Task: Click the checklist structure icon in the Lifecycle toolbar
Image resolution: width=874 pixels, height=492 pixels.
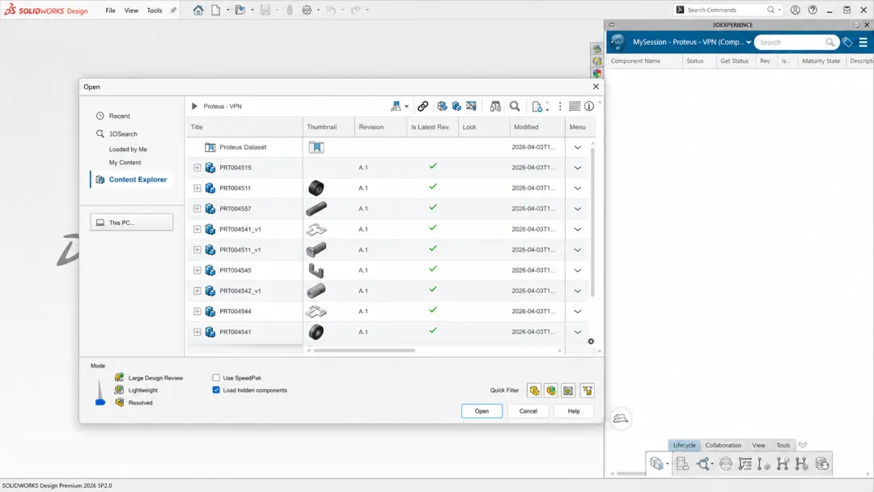Action: pyautogui.click(x=745, y=464)
